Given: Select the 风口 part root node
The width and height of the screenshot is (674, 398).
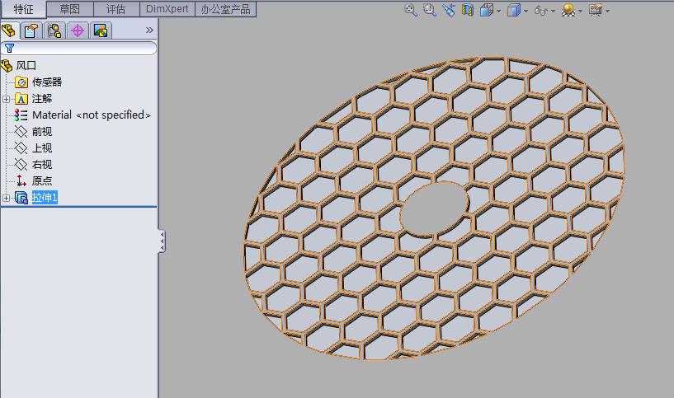Looking at the screenshot, I should point(26,66).
